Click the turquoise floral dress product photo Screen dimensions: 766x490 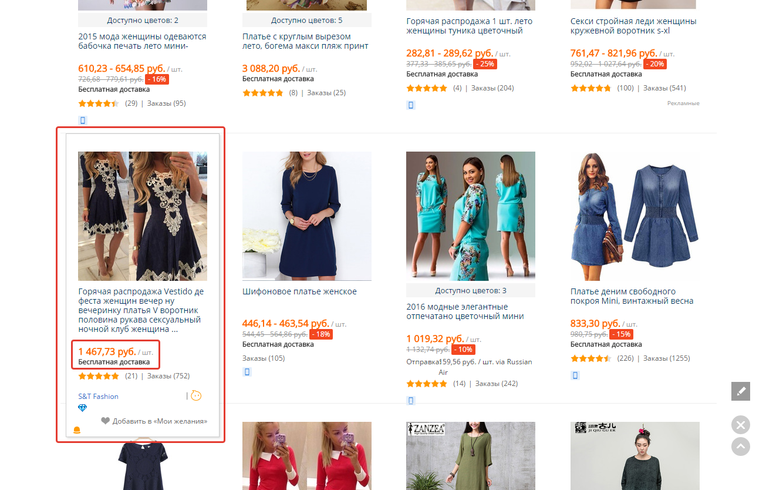(x=471, y=216)
